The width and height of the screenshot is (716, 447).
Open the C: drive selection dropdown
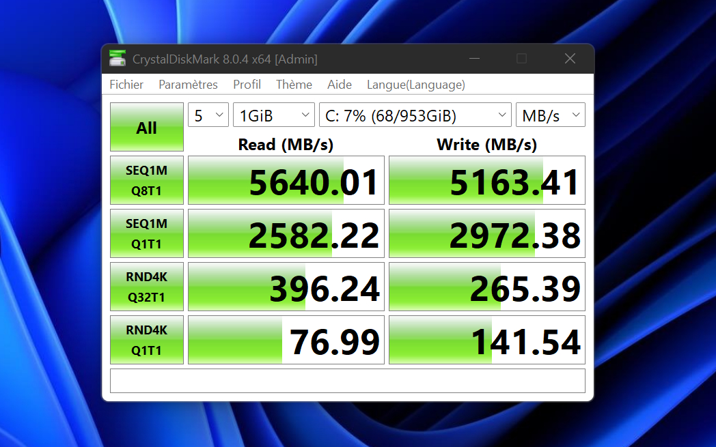point(415,115)
